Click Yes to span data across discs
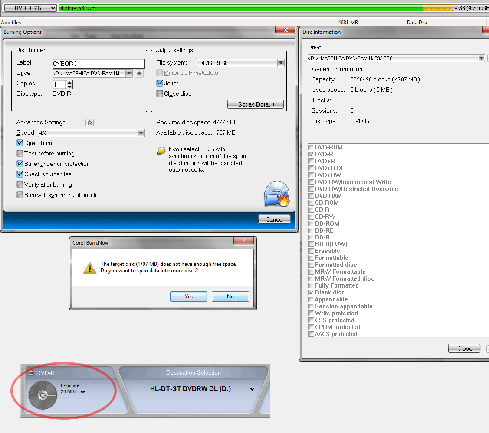489x433 pixels. (x=189, y=297)
